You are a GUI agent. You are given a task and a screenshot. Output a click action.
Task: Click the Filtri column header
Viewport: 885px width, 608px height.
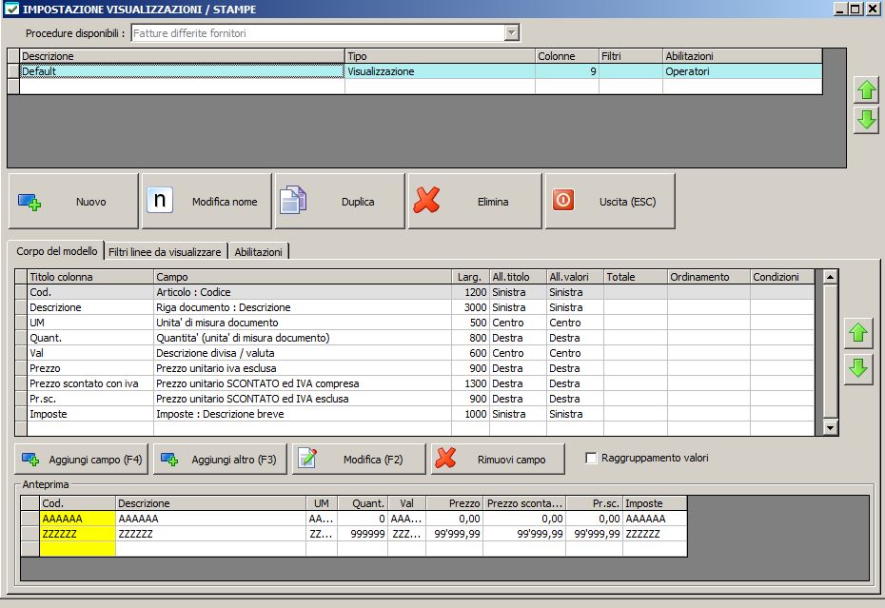tap(631, 56)
